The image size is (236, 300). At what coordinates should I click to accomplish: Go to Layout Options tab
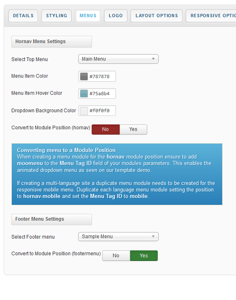click(x=157, y=16)
